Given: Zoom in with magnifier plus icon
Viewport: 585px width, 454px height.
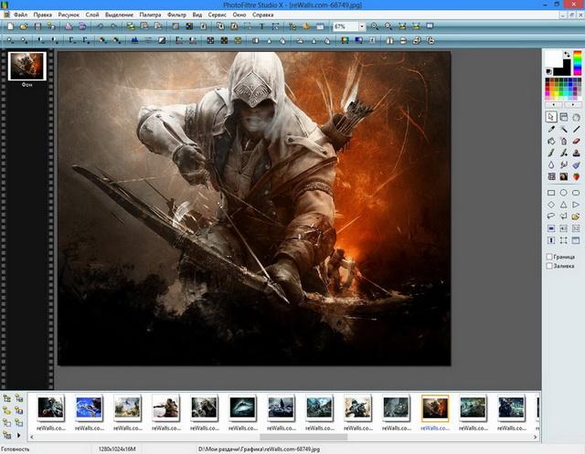Looking at the screenshot, I should click(375, 26).
